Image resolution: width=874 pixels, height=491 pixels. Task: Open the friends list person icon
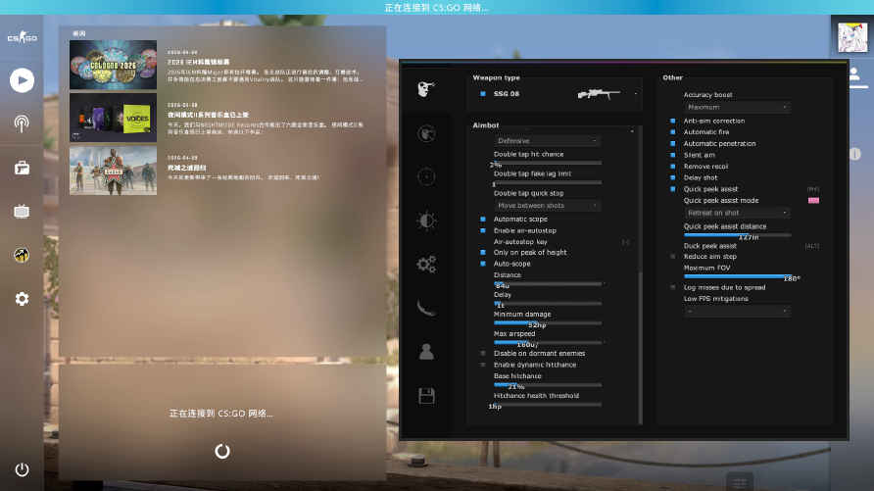pyautogui.click(x=854, y=74)
